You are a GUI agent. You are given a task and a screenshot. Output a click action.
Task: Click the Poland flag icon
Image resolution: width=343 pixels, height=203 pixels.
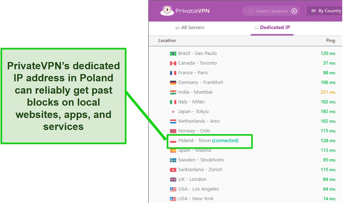(173, 141)
